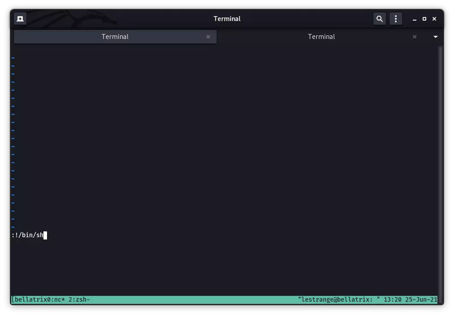Minimize the Terminal window
454x316 pixels.
point(415,19)
